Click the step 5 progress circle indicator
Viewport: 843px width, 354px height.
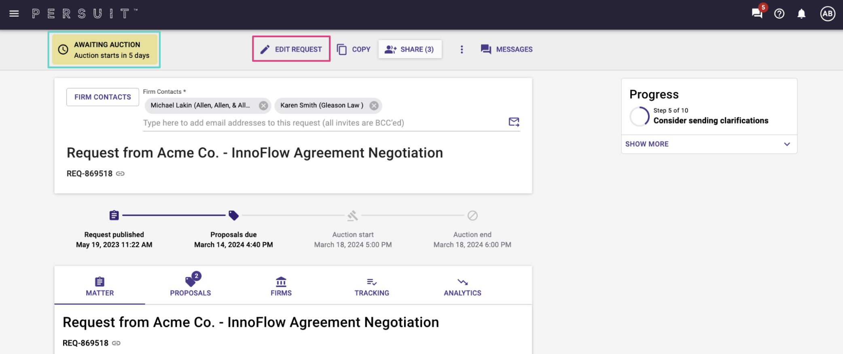click(640, 116)
